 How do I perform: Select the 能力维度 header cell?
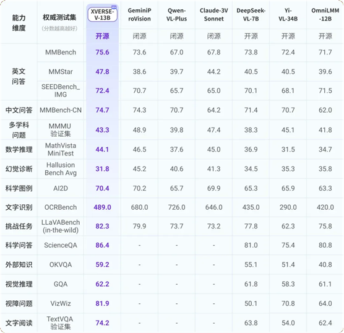click(x=19, y=23)
